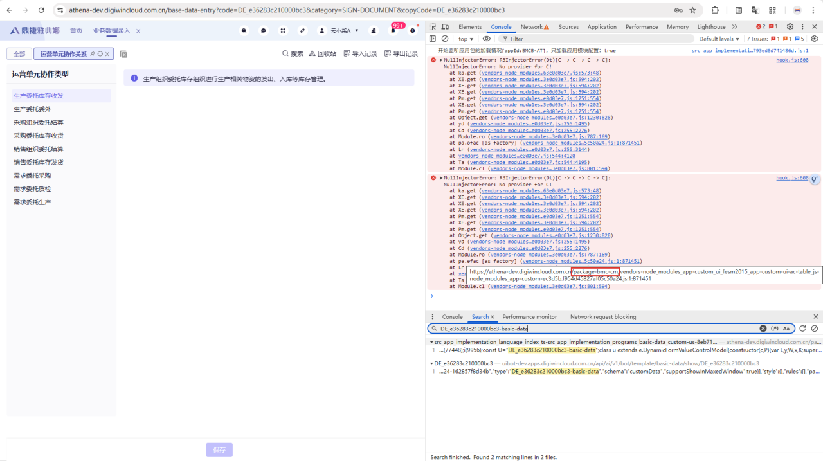Switch to the Elements tab

470,27
